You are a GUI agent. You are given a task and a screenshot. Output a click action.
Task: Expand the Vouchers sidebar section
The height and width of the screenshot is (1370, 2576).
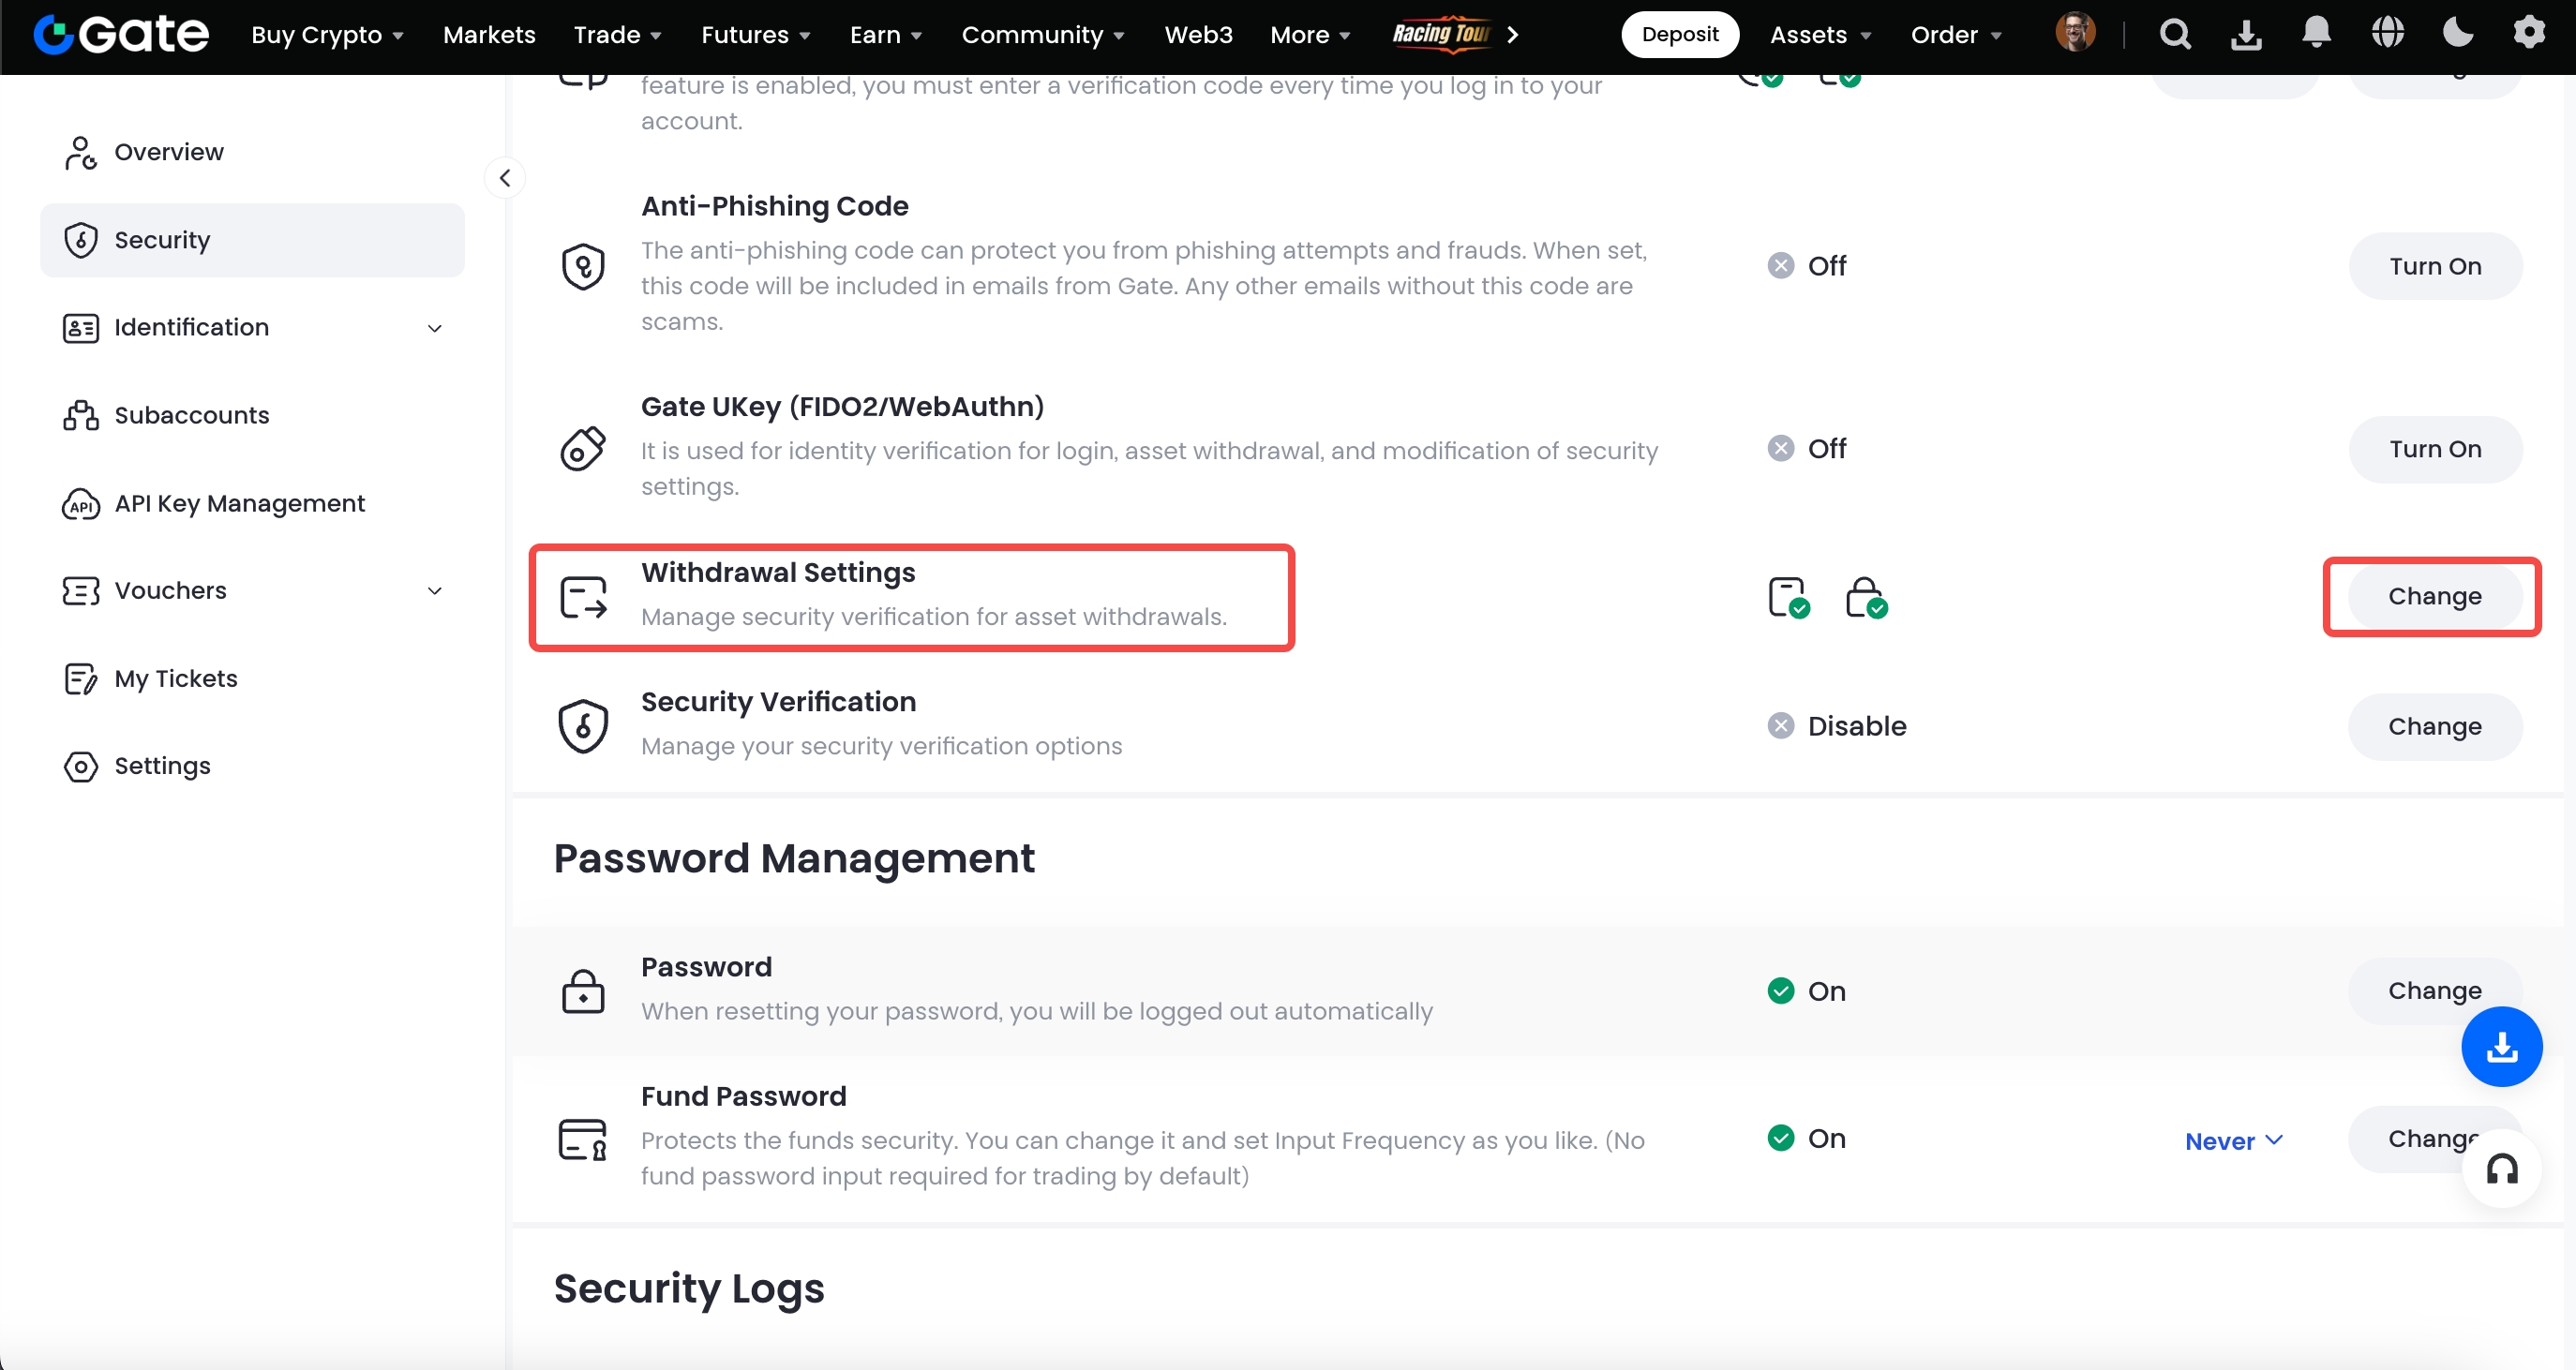click(x=434, y=591)
